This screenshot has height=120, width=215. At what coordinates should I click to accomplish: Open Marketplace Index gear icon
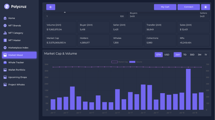(x=5, y=48)
